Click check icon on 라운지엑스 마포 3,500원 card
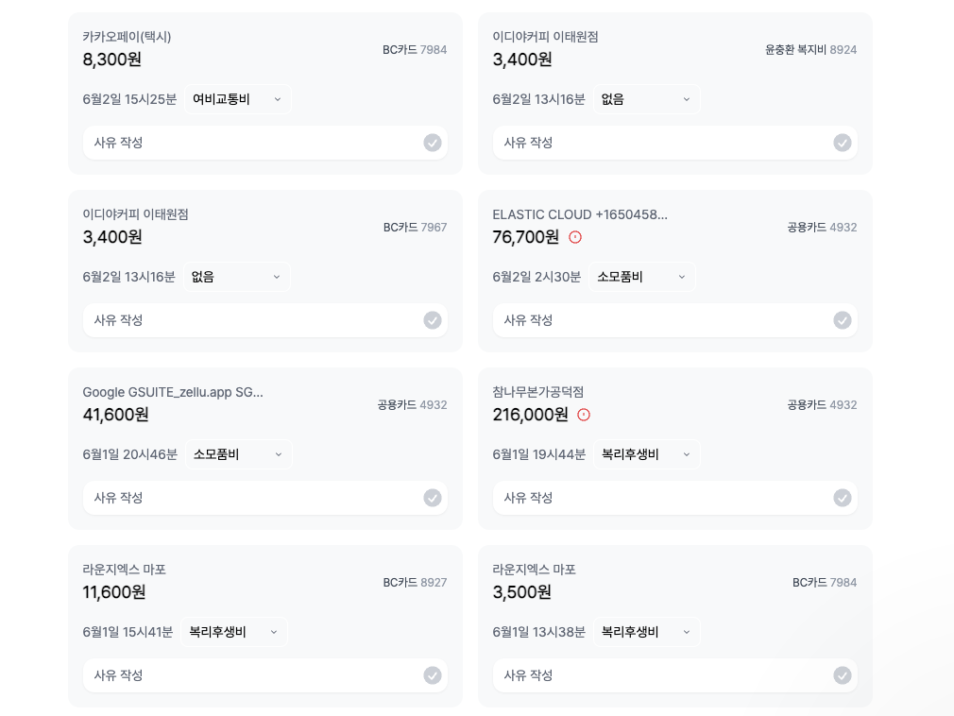The width and height of the screenshot is (954, 716). coord(842,675)
